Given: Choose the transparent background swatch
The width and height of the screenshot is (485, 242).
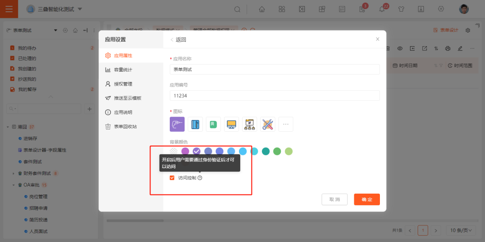Looking at the screenshot, I should click(x=173, y=151).
